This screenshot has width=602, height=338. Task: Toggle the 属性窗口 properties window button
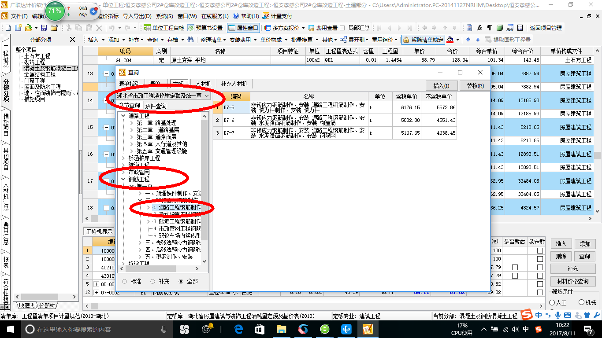point(243,28)
